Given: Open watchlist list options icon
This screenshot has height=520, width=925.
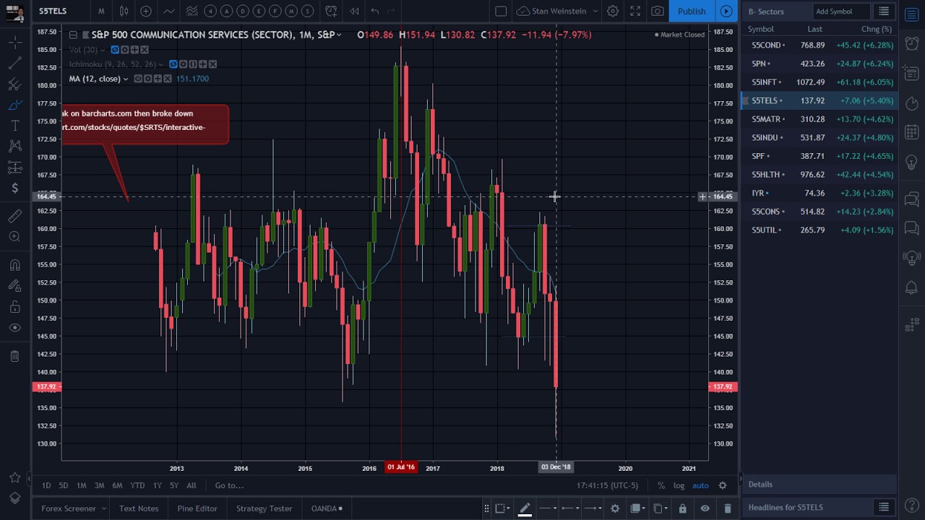Looking at the screenshot, I should (884, 12).
